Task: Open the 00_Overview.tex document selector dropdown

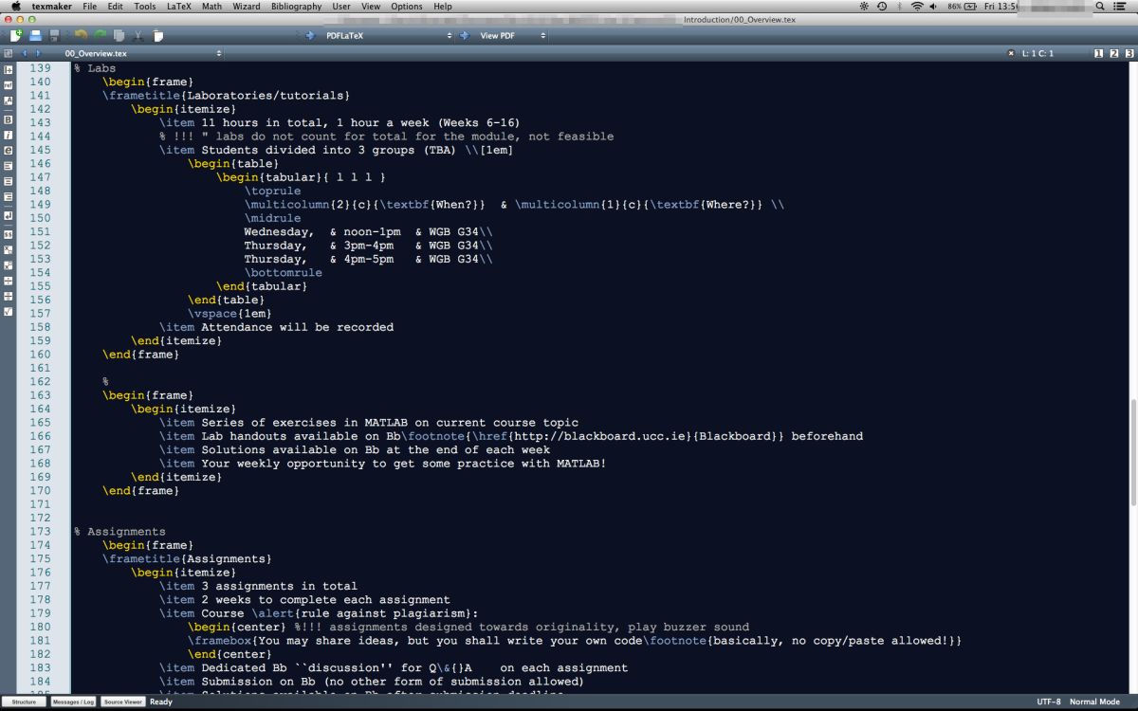Action: (144, 53)
